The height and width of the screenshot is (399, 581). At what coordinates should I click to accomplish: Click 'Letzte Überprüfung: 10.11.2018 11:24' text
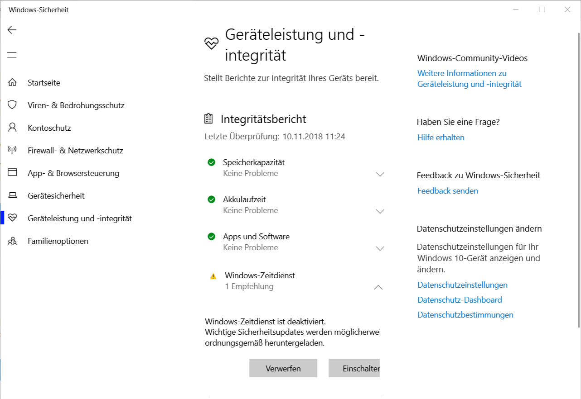[275, 136]
